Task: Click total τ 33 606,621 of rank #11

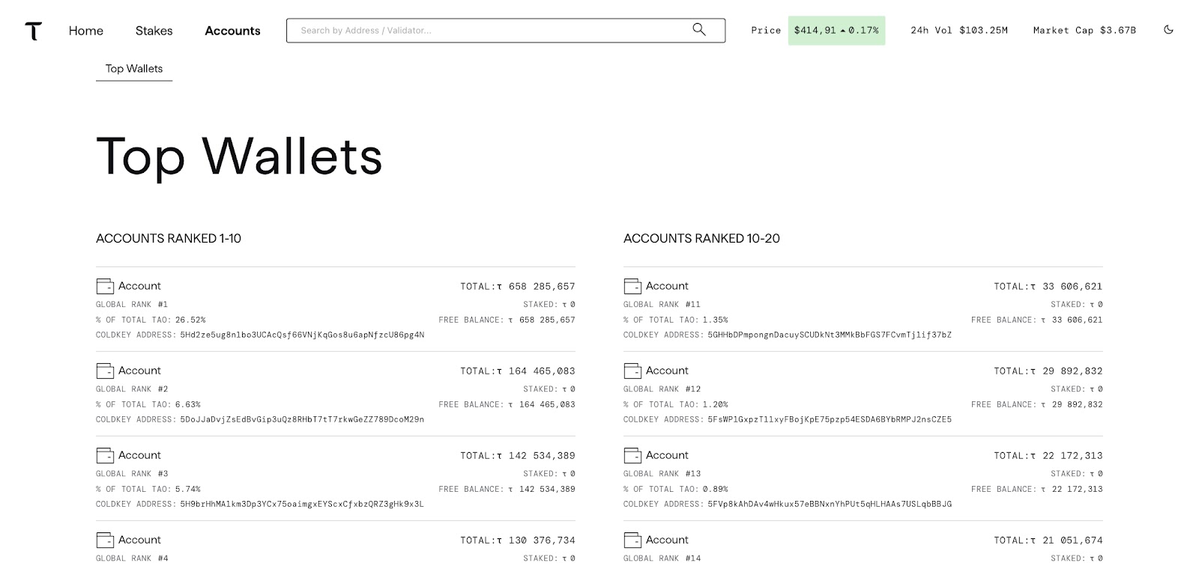Action: (1048, 287)
